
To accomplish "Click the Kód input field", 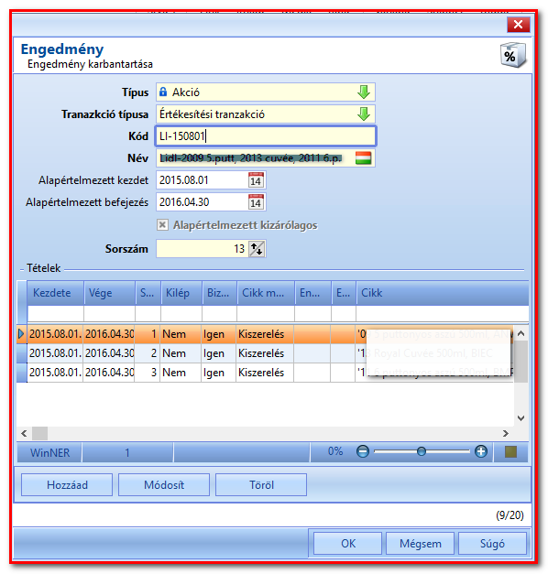I will [x=266, y=136].
